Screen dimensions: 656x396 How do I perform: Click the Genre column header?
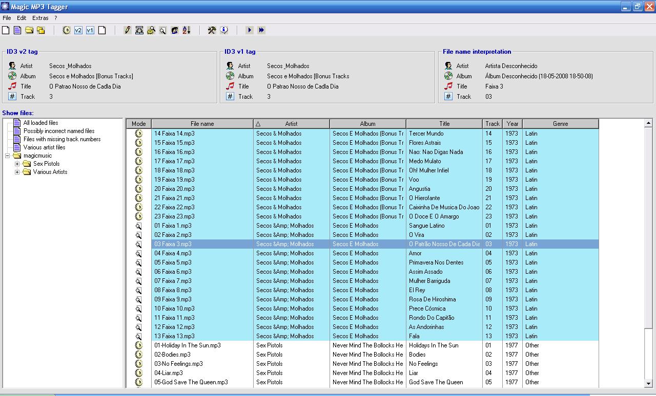(560, 124)
